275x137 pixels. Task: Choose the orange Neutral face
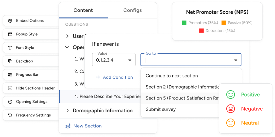point(230,123)
